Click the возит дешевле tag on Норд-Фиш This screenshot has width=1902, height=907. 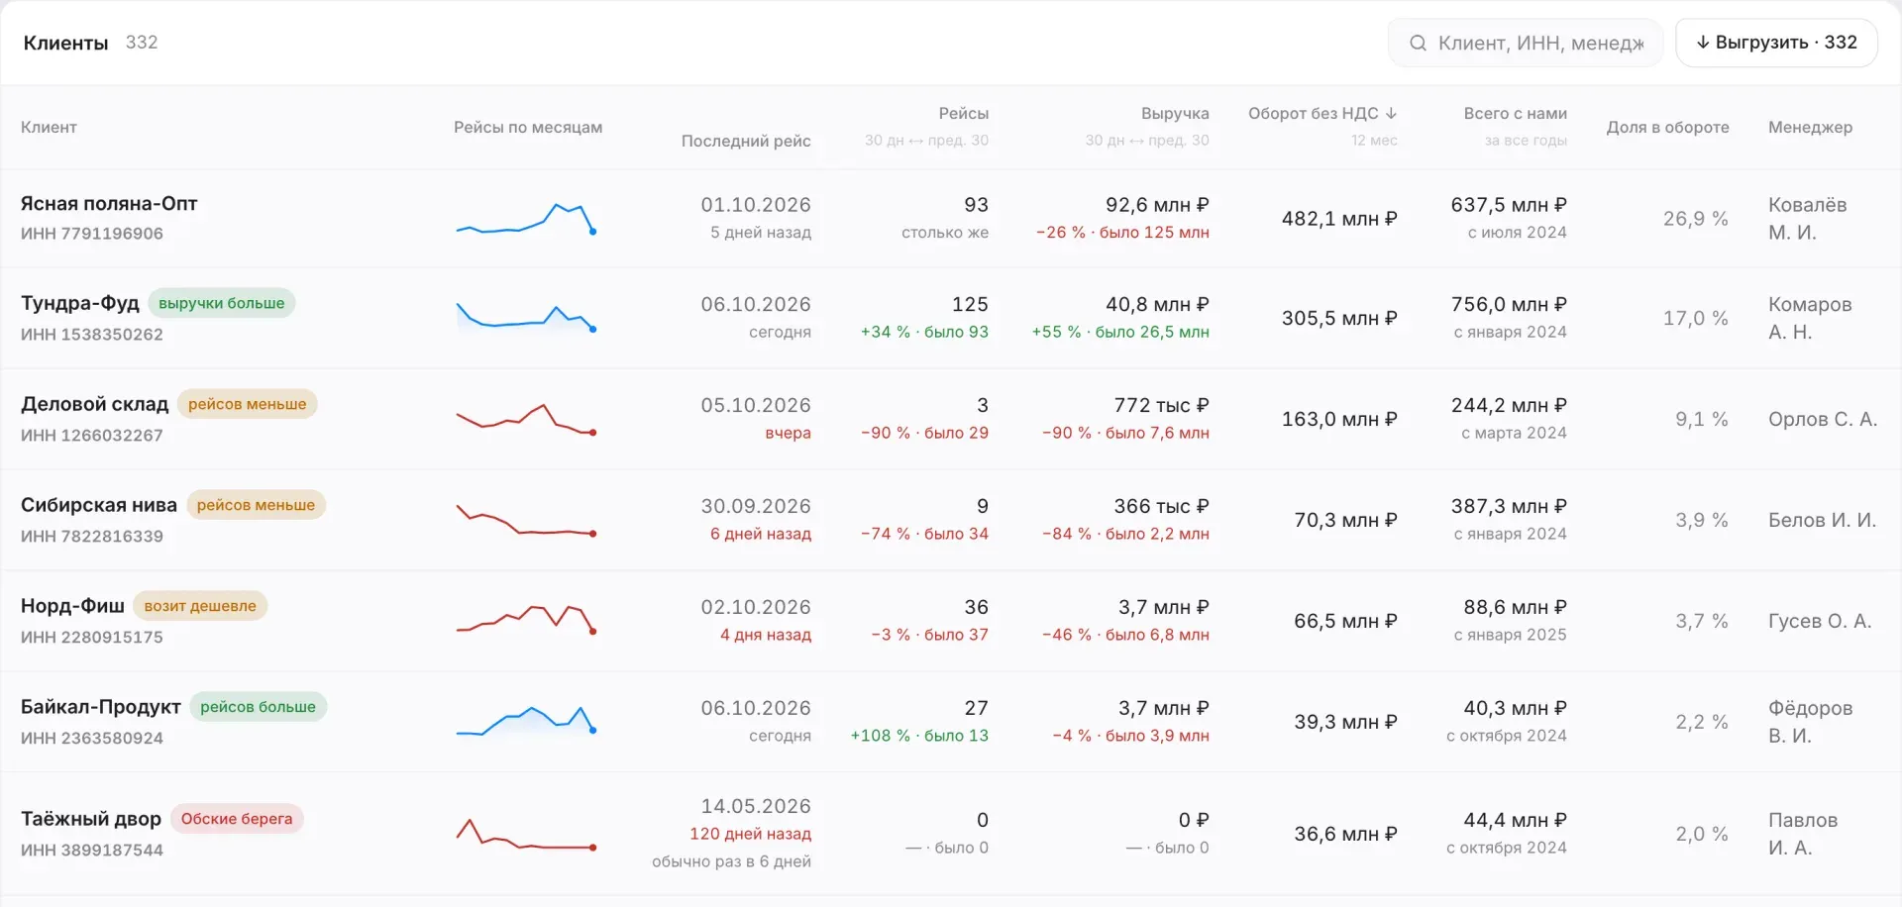point(200,606)
